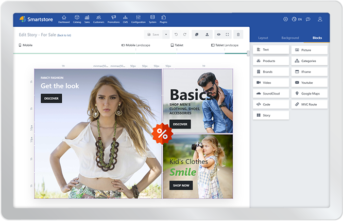Switch to the Background tab

coord(290,38)
